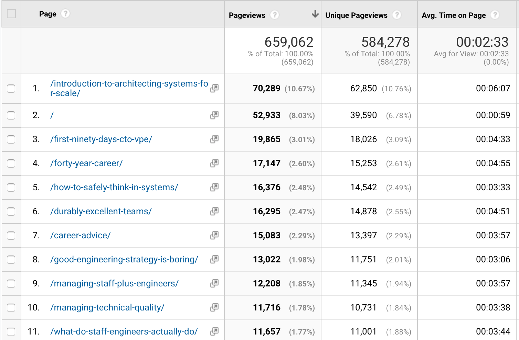Click the sort arrow on the Pageviews column
Image resolution: width=519 pixels, height=340 pixels.
click(315, 14)
